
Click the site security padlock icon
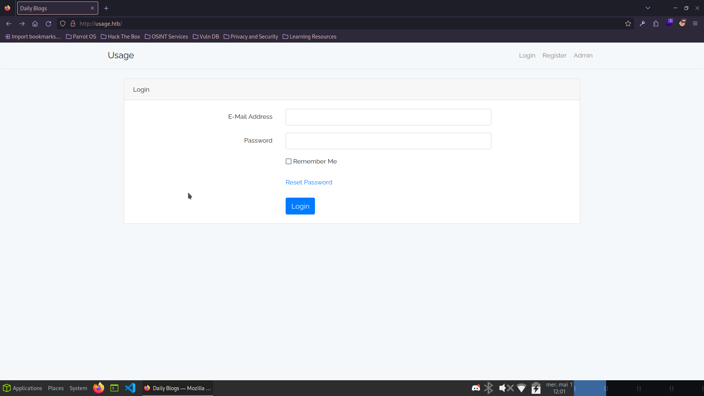click(x=73, y=23)
